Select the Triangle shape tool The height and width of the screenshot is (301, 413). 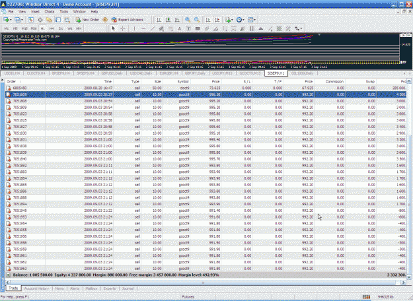(x=261, y=28)
